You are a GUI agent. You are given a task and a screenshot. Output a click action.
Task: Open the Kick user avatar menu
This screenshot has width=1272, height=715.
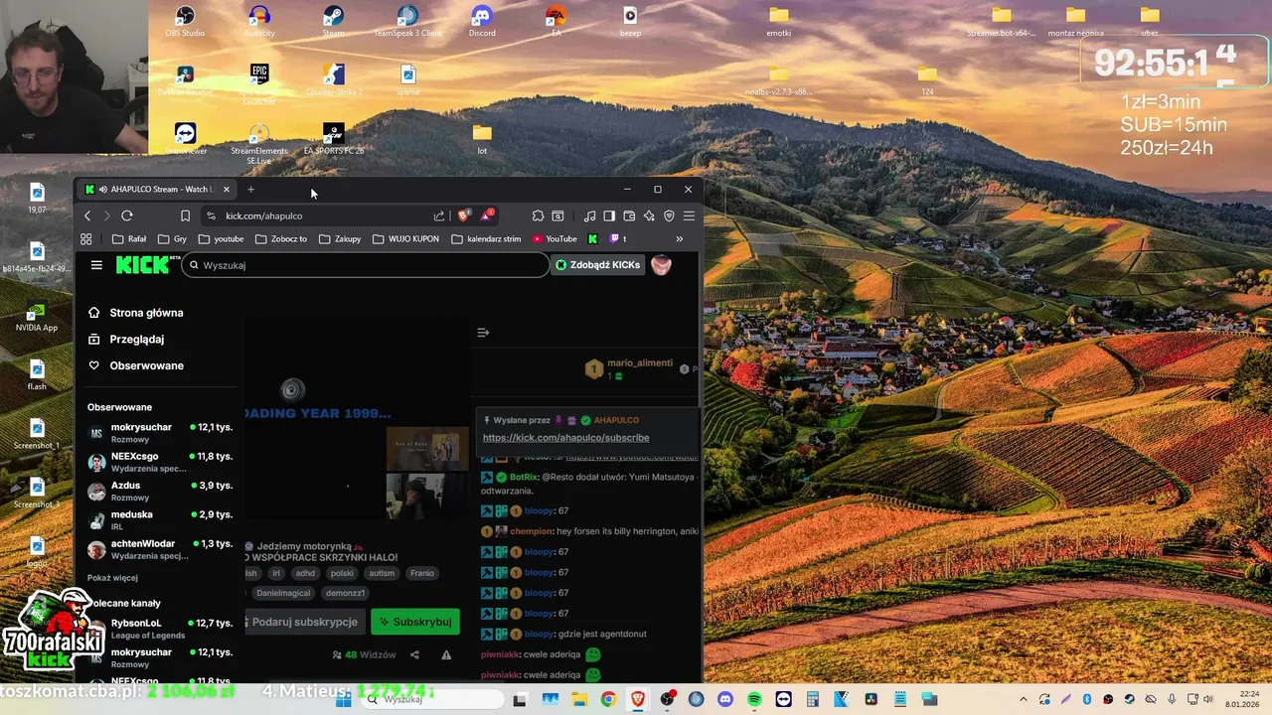(x=662, y=265)
